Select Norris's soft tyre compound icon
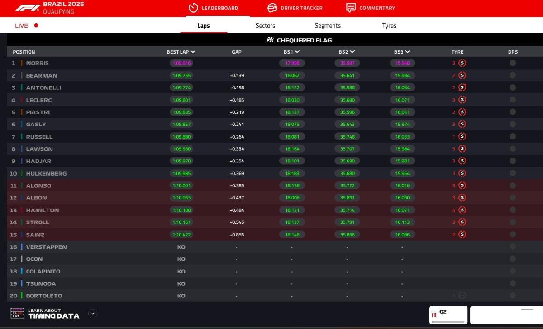Viewport: 543px width, 329px height. (462, 63)
